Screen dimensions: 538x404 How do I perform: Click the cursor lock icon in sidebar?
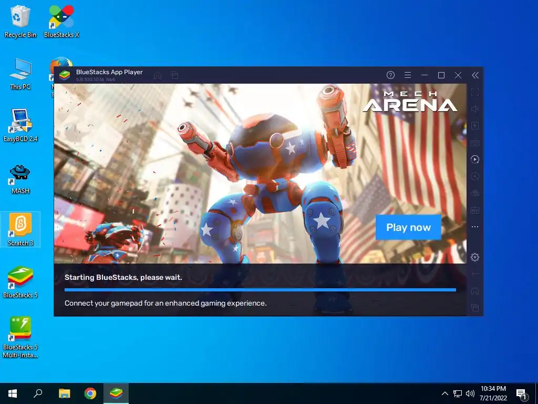coord(475,126)
